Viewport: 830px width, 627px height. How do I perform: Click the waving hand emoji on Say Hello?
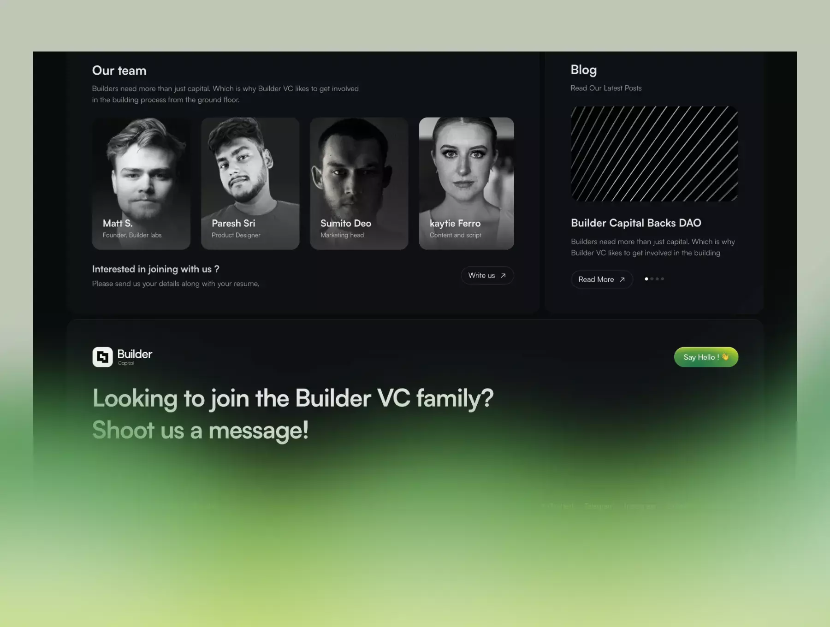coord(725,357)
